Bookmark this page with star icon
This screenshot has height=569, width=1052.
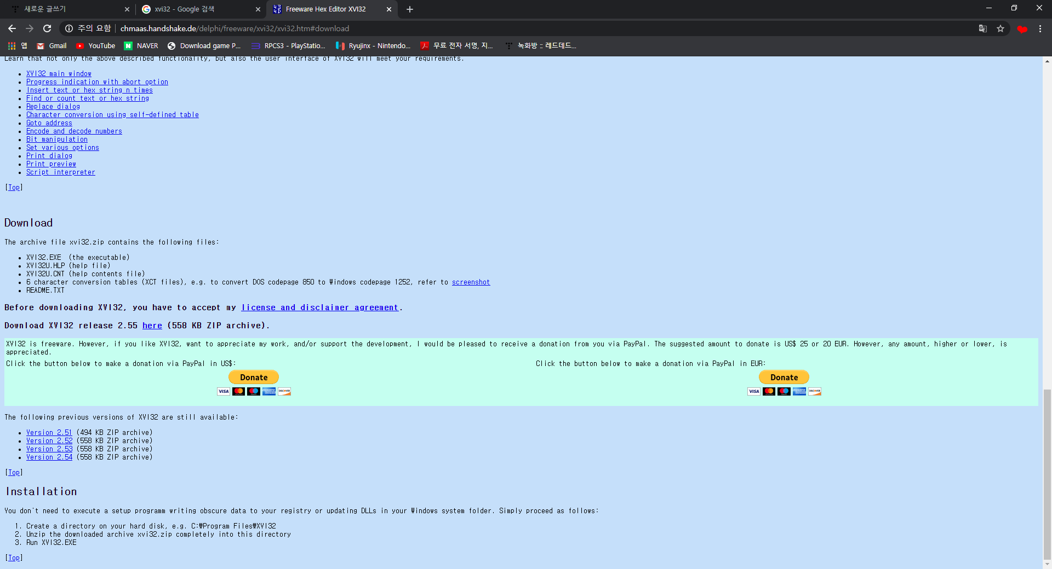click(x=1000, y=28)
